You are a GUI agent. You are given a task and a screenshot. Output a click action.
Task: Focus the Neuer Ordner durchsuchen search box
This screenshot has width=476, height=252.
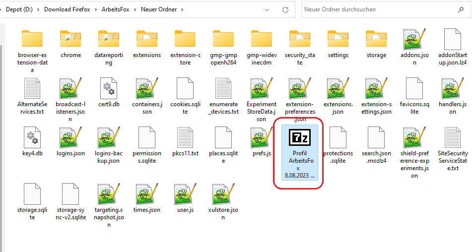click(x=386, y=9)
